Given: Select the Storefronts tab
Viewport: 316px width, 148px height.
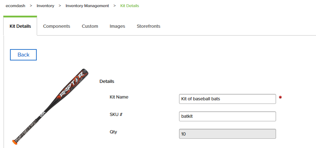Looking at the screenshot, I should (x=148, y=26).
